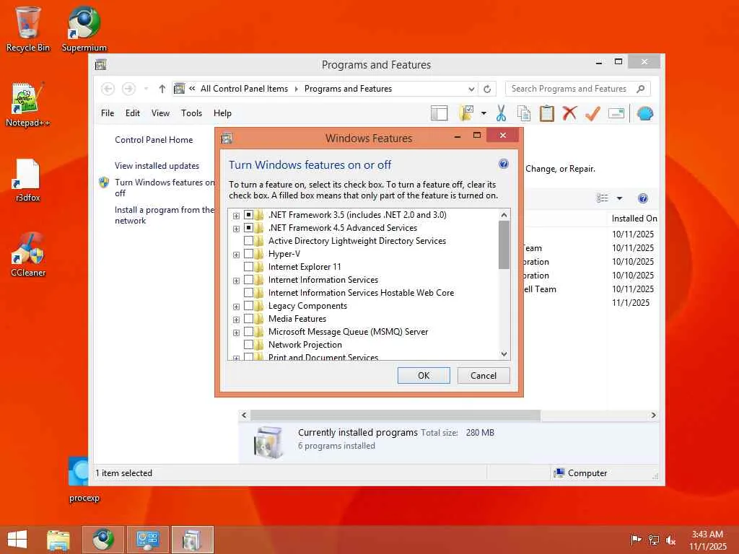Open the Control Panel Home link
739x554 pixels.
(154, 139)
